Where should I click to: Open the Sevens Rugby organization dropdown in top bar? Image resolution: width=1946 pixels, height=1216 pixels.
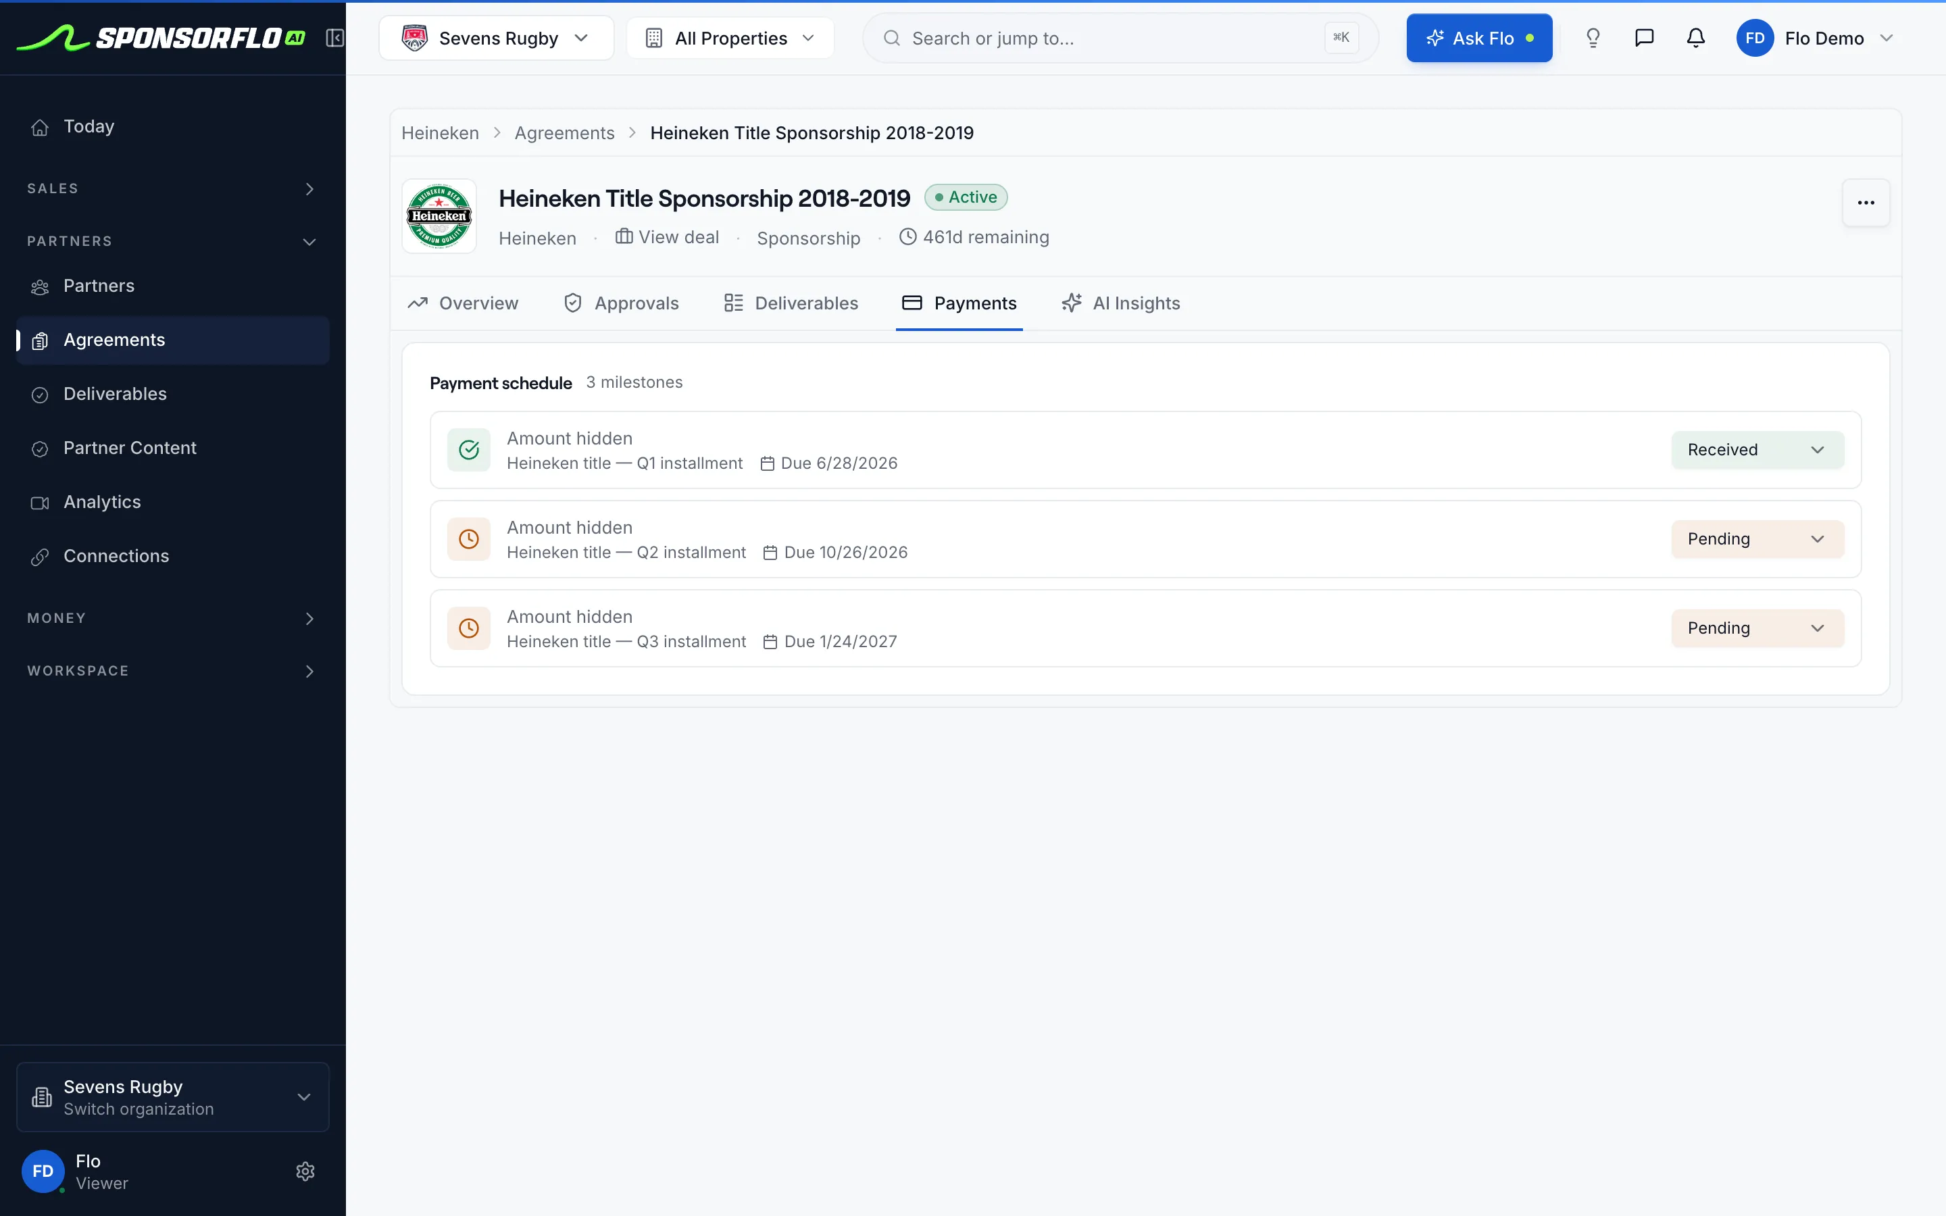(496, 38)
